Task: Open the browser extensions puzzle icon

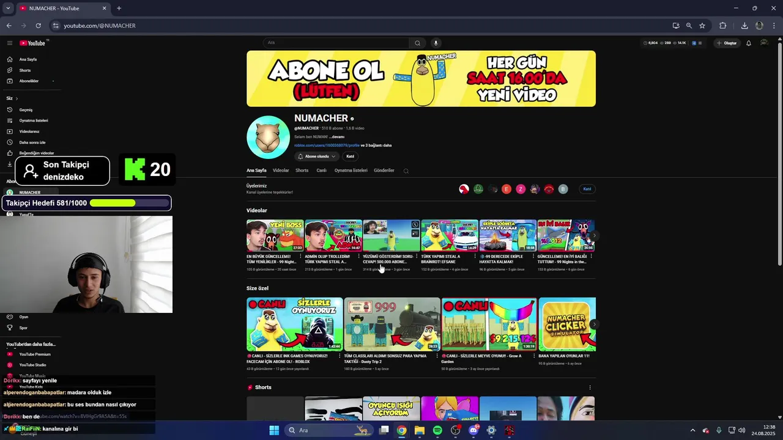Action: 723,26
